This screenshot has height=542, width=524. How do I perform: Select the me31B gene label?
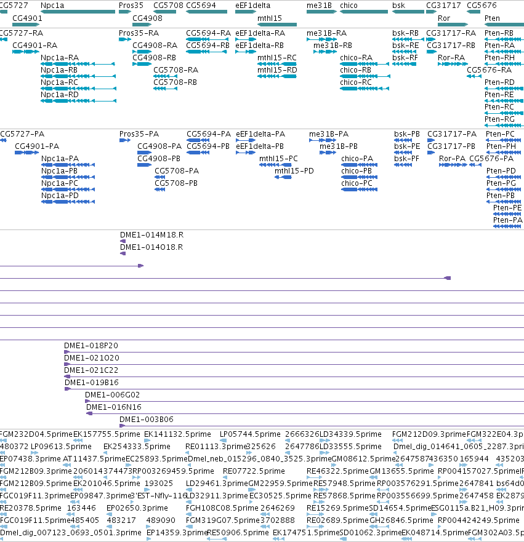pos(319,6)
